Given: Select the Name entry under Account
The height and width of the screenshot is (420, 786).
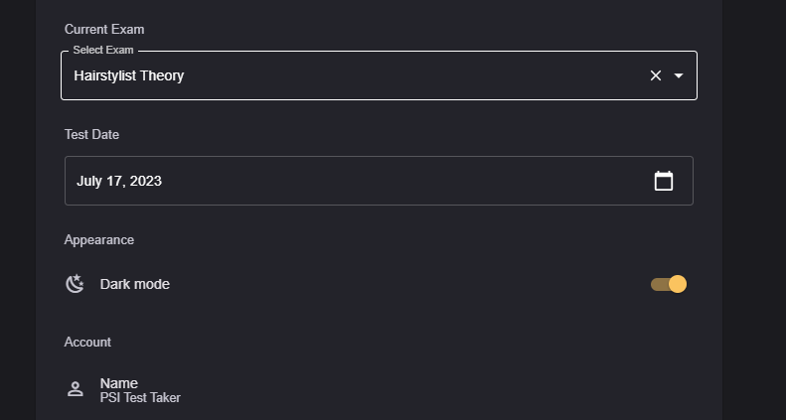Looking at the screenshot, I should [x=119, y=383].
